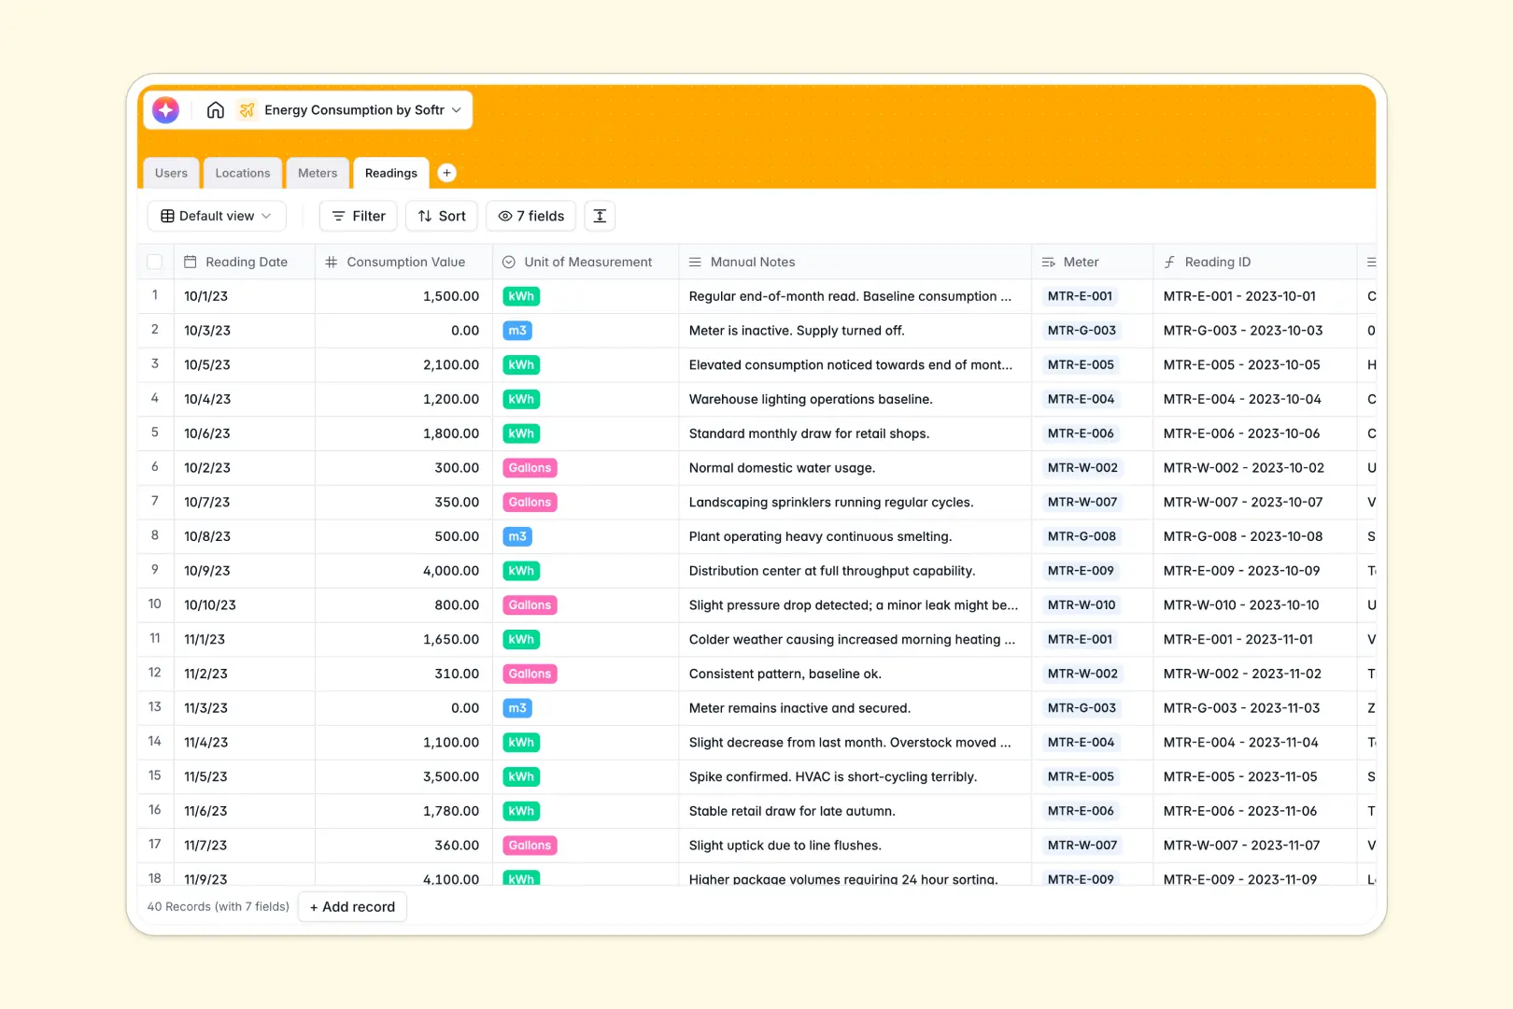The image size is (1513, 1009).
Task: Select the 'Stable retail draw for late autumn.' note
Action: pyautogui.click(x=855, y=811)
